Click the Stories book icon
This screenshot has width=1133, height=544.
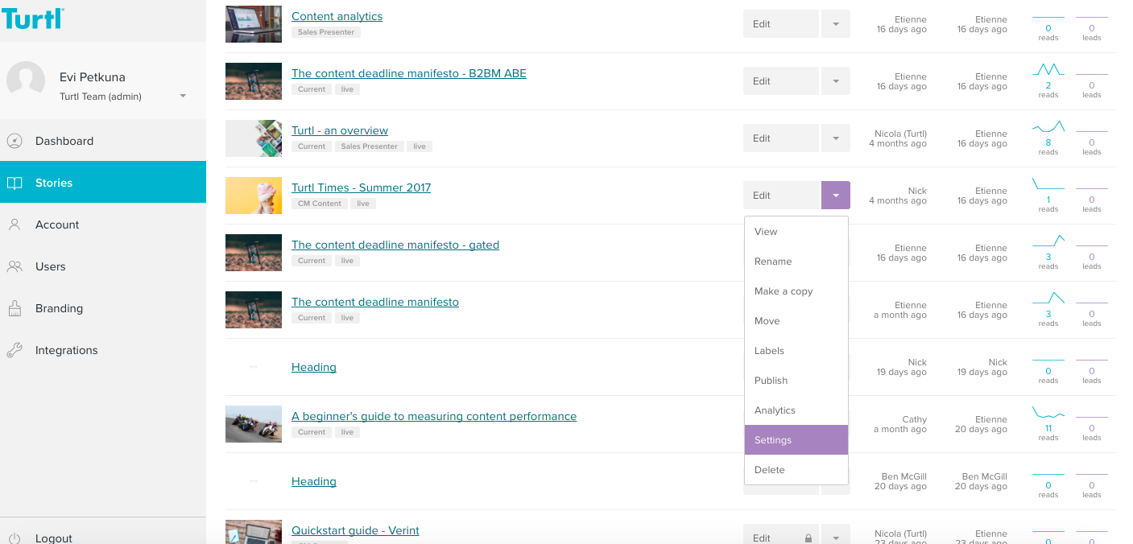tap(14, 183)
